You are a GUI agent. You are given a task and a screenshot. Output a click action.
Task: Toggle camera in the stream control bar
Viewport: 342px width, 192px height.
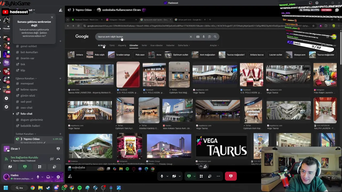(x=174, y=176)
